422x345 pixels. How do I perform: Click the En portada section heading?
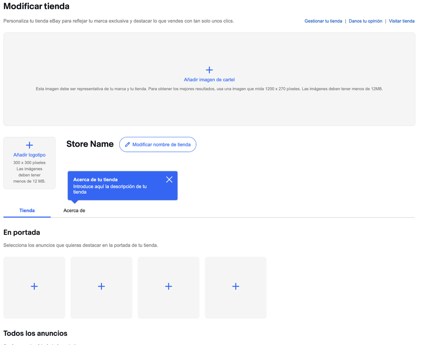click(x=22, y=232)
